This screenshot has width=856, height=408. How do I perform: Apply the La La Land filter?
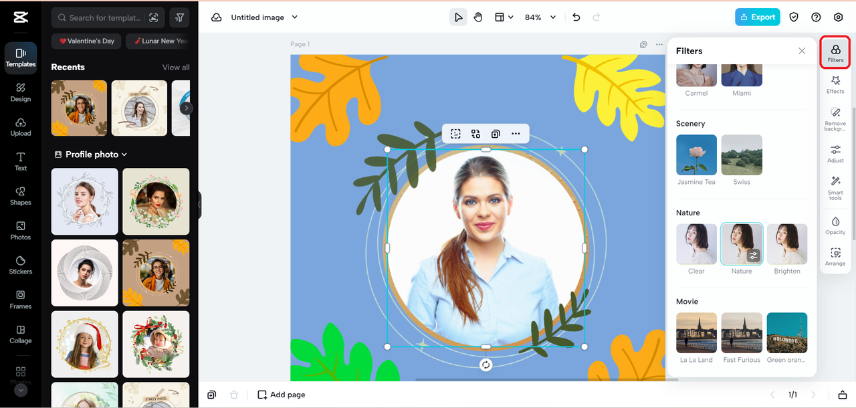tap(696, 333)
